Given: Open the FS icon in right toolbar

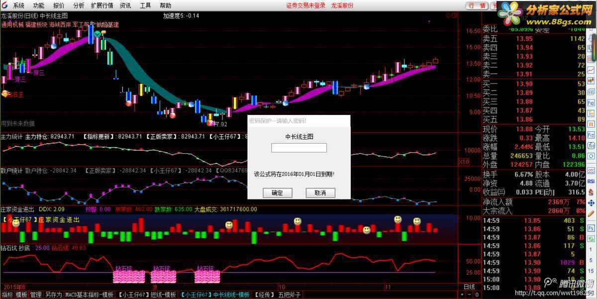Looking at the screenshot, I should [592, 228].
